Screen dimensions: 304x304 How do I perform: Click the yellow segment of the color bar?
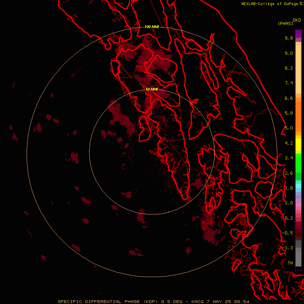(298, 145)
